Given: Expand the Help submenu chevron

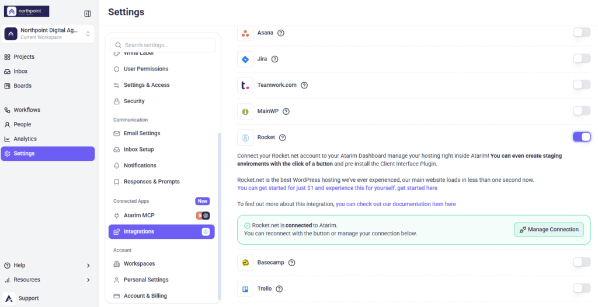Looking at the screenshot, I should click(88, 266).
